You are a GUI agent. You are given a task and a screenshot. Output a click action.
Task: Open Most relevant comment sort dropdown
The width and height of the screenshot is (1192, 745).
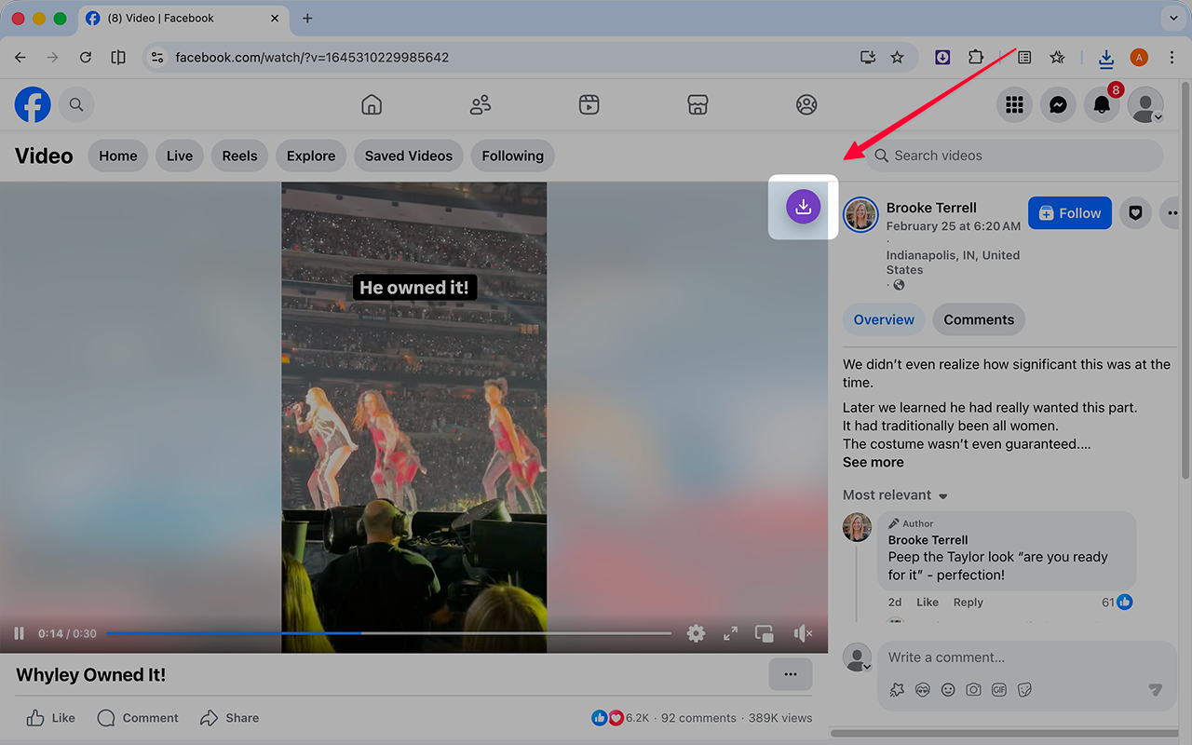(895, 494)
